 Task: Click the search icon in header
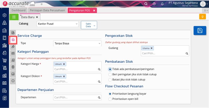pyautogui.click(x=146, y=4)
